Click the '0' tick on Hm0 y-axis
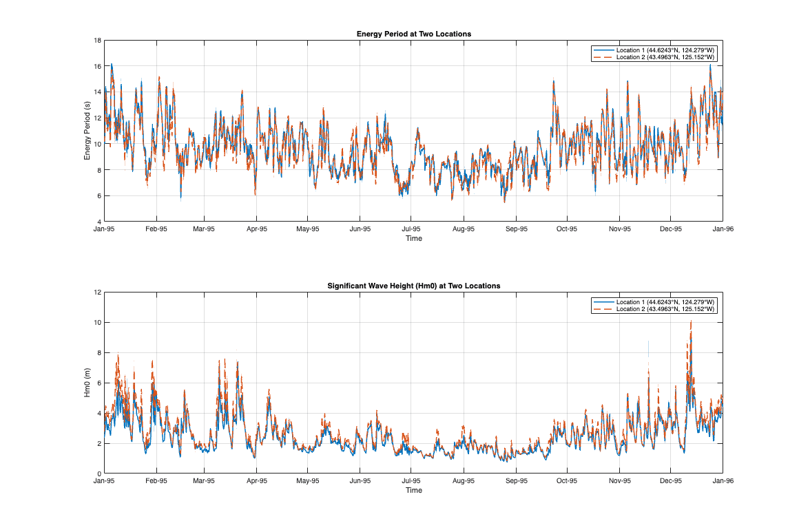The height and width of the screenshot is (532, 799). coord(99,474)
